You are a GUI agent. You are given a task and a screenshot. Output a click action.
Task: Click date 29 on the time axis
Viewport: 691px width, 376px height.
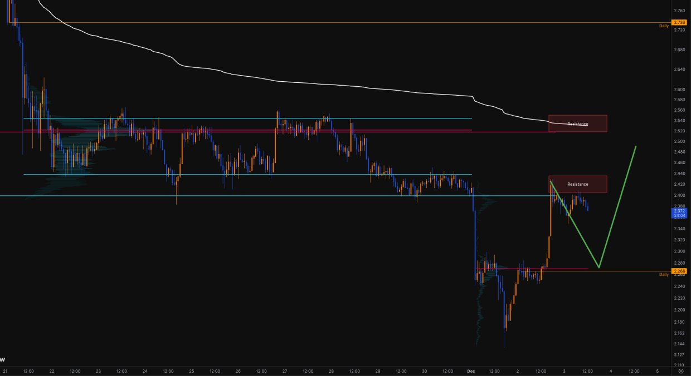click(x=377, y=370)
